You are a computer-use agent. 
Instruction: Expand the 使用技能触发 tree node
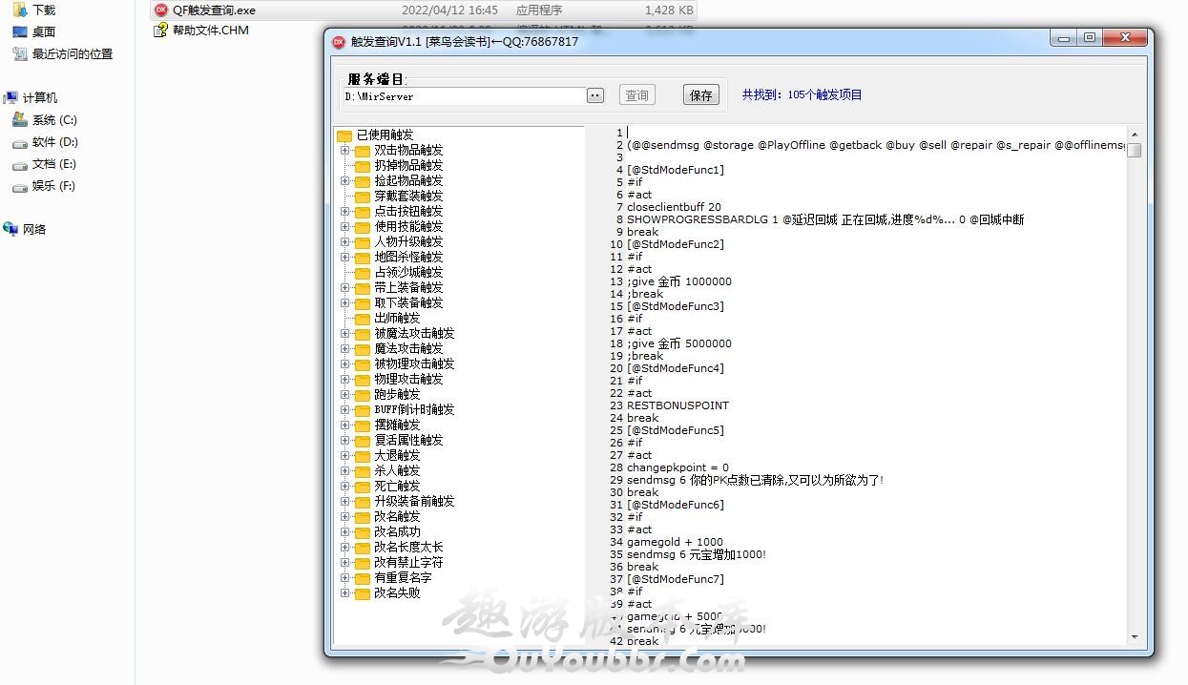click(344, 227)
